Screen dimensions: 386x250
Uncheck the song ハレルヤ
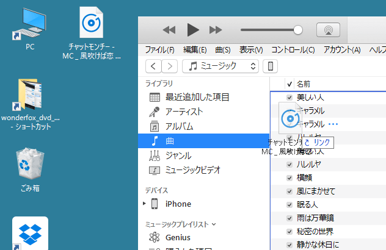tap(289, 165)
